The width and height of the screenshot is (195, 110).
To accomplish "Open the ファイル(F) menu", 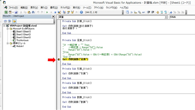I will click(x=13, y=8).
